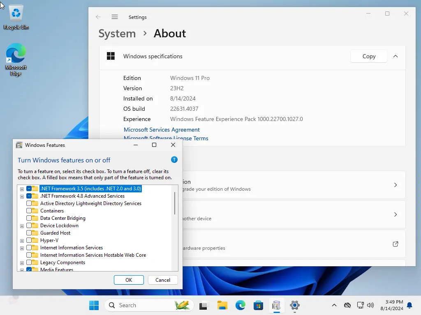Open the Start menu
Screen dimensions: 421x315
click(94, 305)
